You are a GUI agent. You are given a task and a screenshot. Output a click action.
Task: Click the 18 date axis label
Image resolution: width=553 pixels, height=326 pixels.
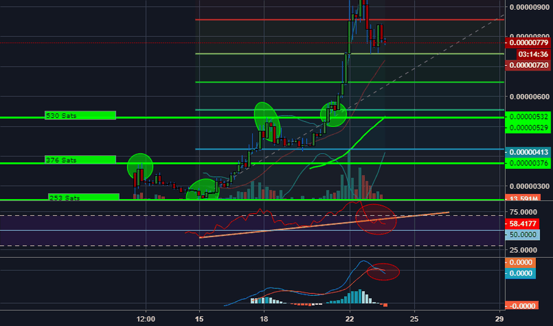(x=264, y=319)
